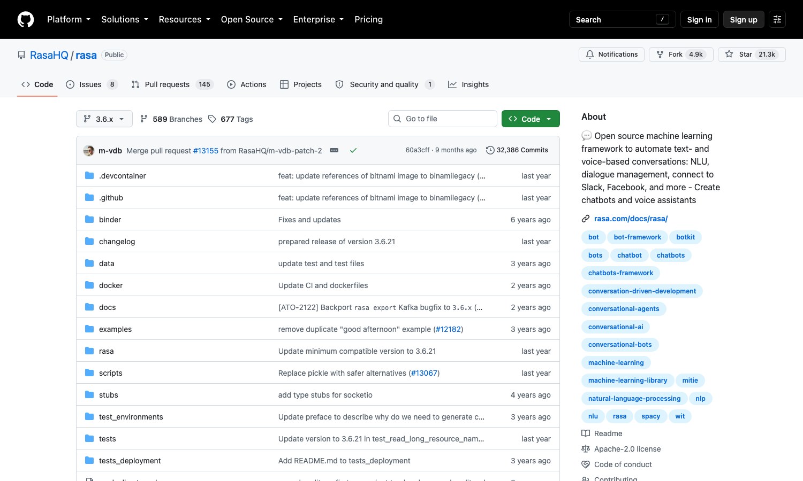The height and width of the screenshot is (481, 803).
Task: Switch to the Code tab
Action: pos(37,84)
